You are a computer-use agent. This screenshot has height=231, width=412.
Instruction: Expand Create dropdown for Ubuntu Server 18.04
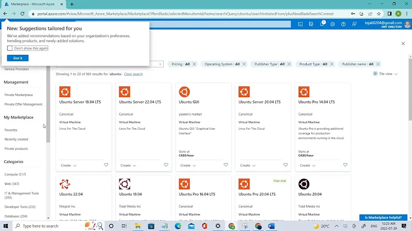pyautogui.click(x=69, y=166)
